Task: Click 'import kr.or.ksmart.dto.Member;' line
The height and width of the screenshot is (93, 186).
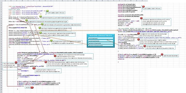Action: [129, 17]
